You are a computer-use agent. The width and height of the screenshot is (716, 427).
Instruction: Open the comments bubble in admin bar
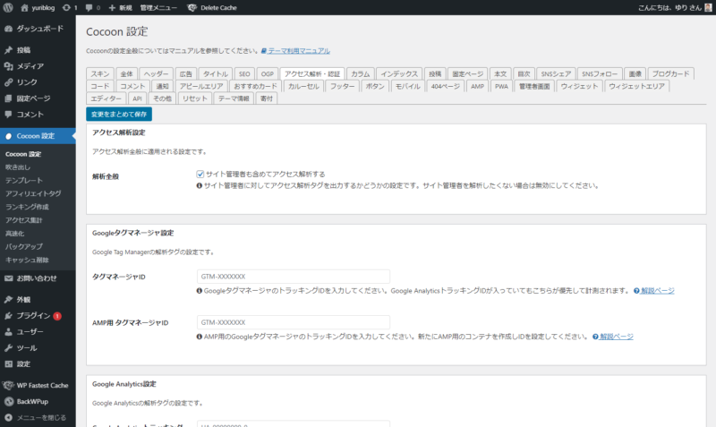coord(93,8)
